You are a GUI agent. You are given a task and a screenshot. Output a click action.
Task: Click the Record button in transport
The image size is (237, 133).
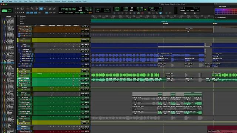coord(142,13)
